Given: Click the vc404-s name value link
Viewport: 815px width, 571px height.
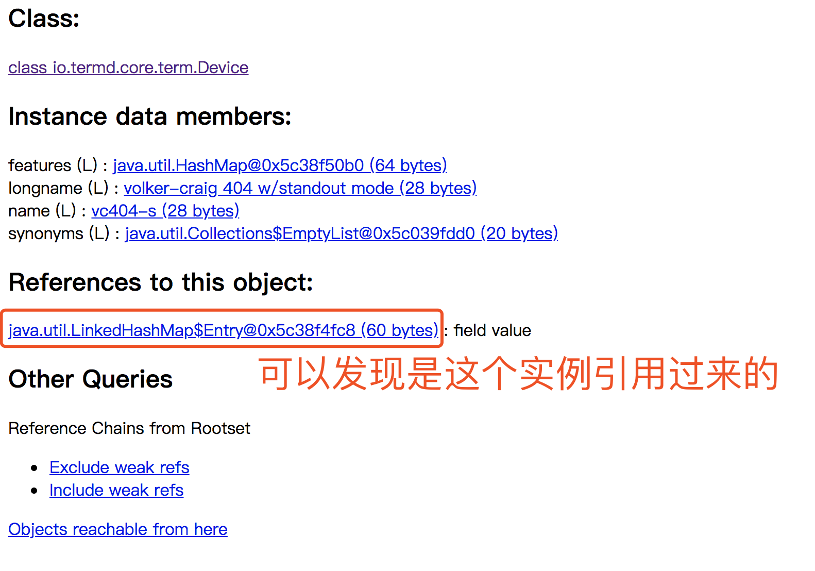Looking at the screenshot, I should [165, 211].
